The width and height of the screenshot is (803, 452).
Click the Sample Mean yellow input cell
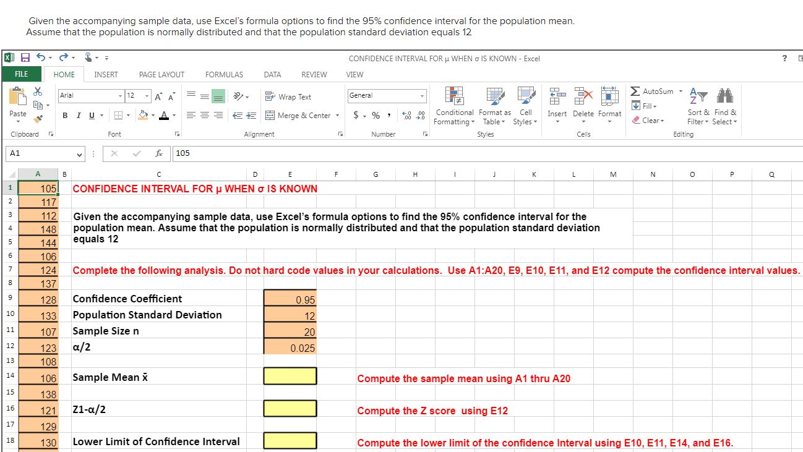click(x=290, y=376)
